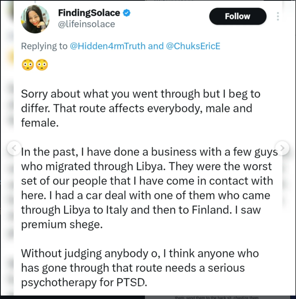
Task: Click the blue verified badge icon
Action: pos(127,13)
